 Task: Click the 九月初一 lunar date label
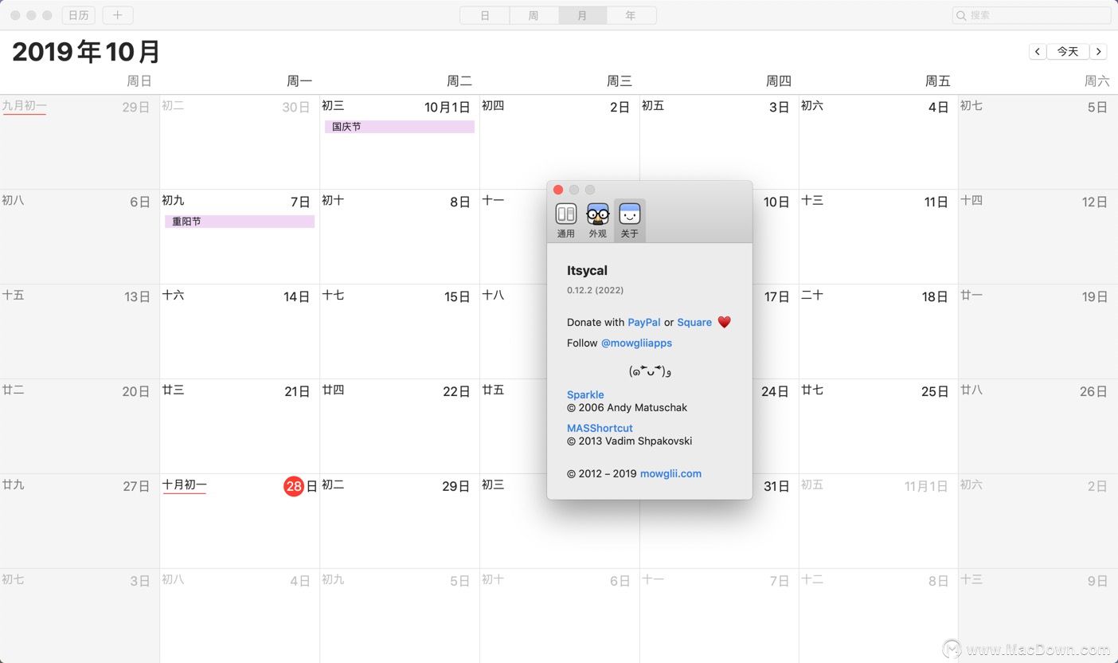pyautogui.click(x=25, y=105)
